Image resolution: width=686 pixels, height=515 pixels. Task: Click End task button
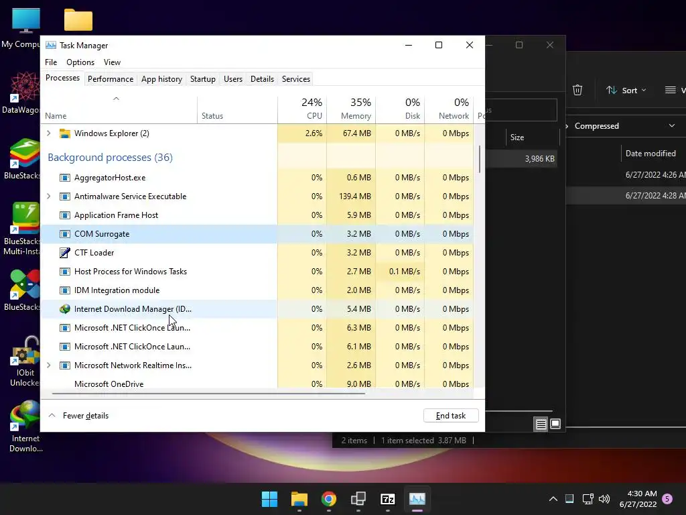click(451, 416)
